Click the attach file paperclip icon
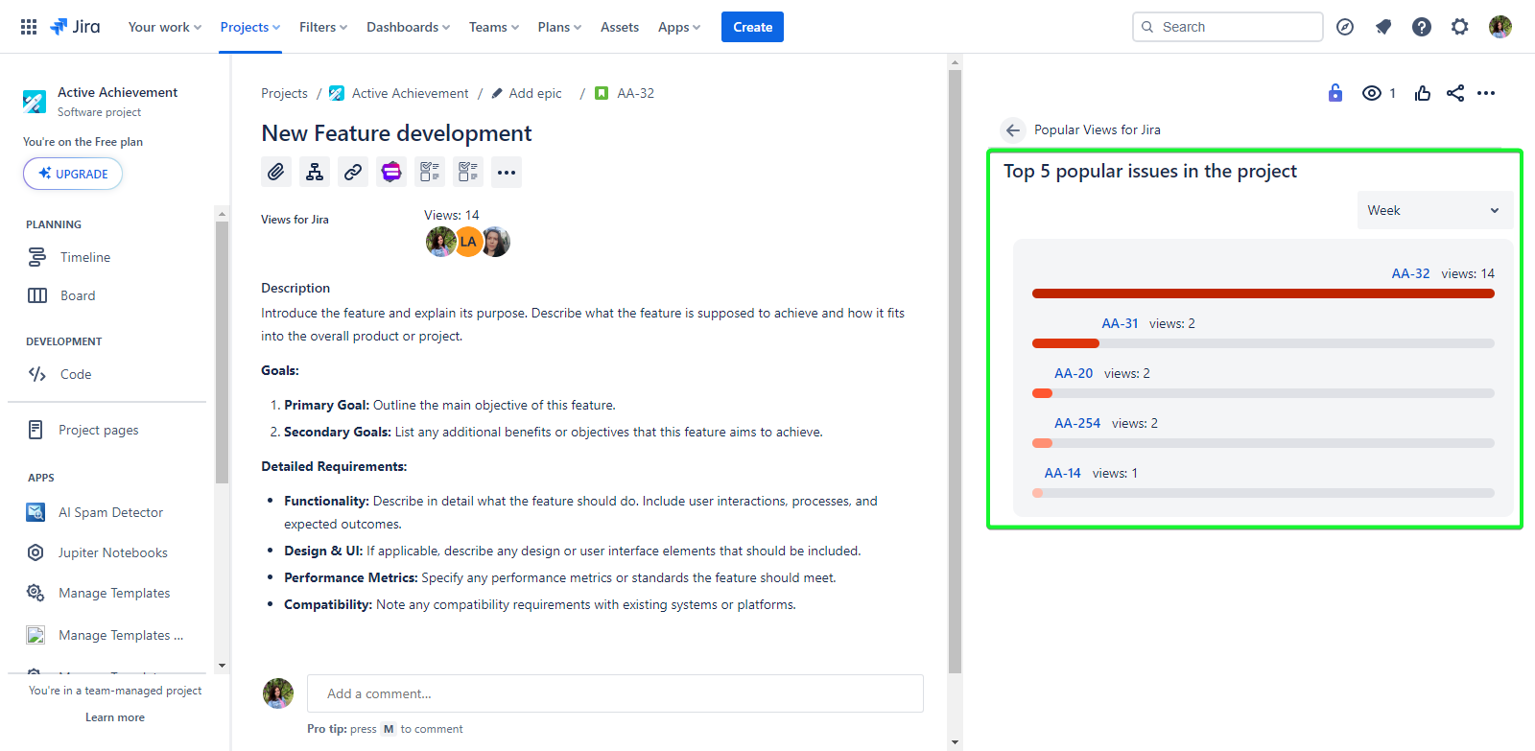Viewport: 1535px width, 751px height. tap(276, 172)
